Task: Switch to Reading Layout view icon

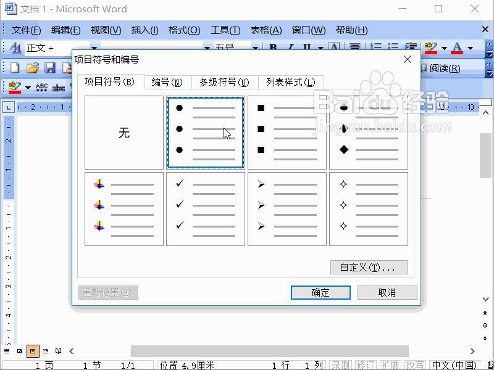Action: pyautogui.click(x=58, y=351)
